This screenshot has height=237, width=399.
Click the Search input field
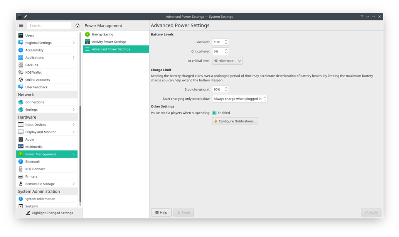[49, 25]
